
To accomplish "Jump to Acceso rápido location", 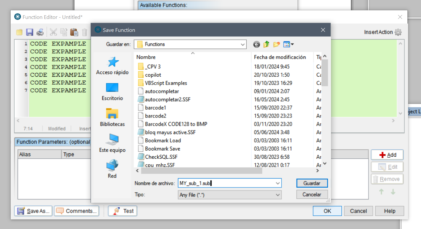I will click(x=112, y=66).
